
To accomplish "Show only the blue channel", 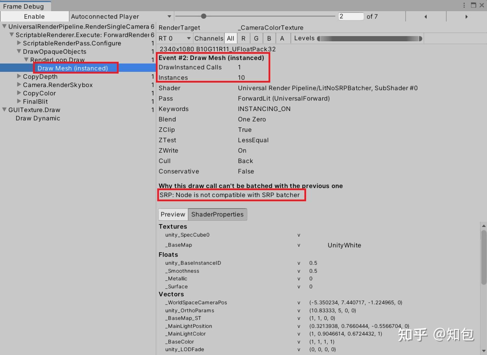I will tap(269, 38).
